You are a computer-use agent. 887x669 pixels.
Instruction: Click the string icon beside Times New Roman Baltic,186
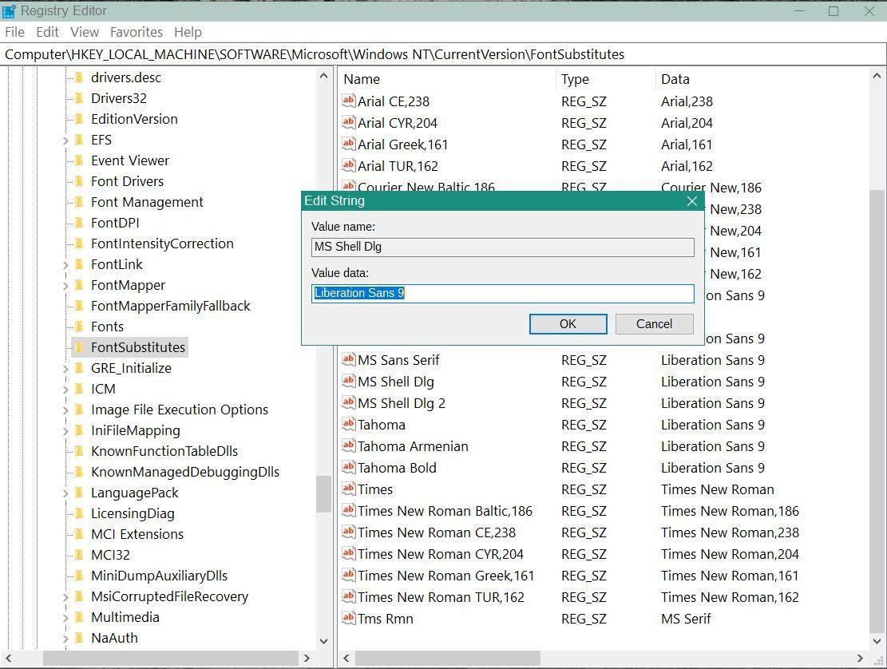tap(348, 510)
